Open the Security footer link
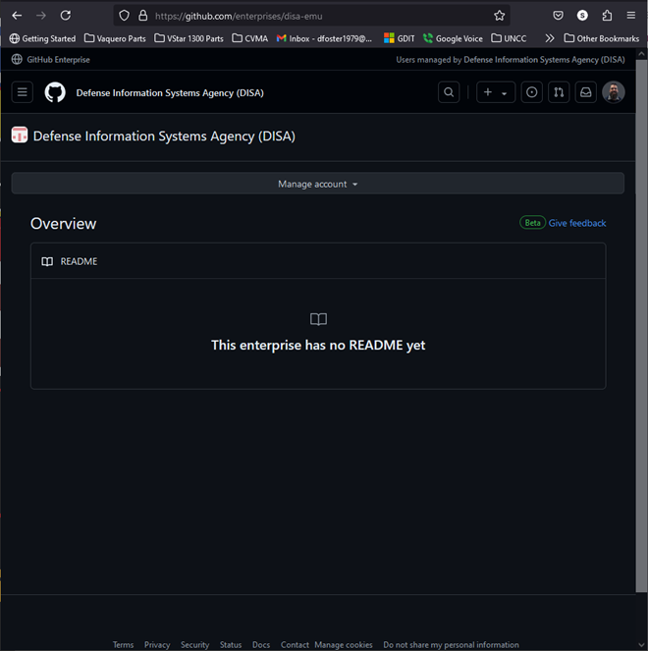This screenshot has height=651, width=648. (x=194, y=645)
